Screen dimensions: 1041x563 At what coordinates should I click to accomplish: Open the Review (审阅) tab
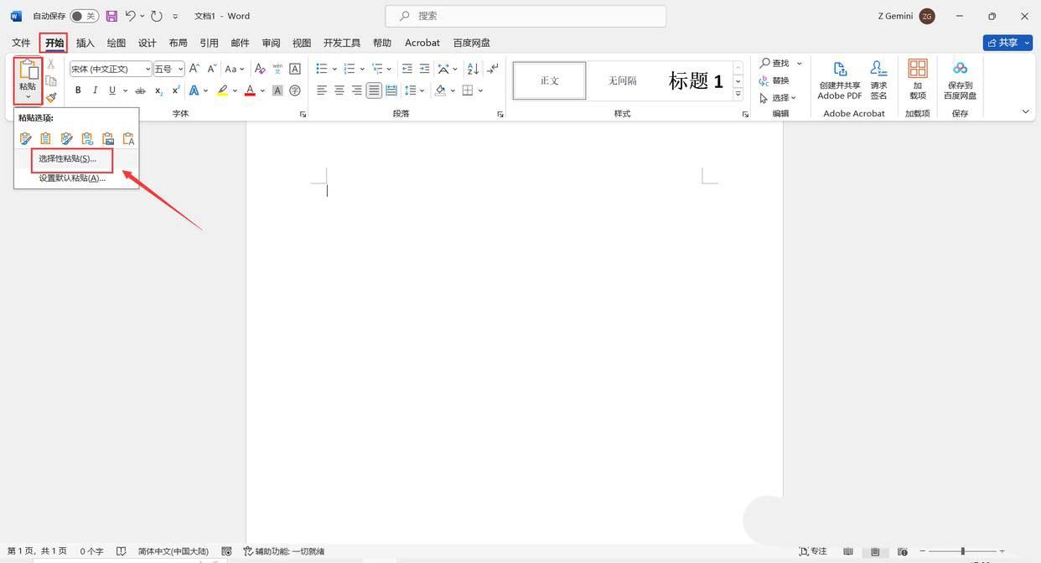271,43
